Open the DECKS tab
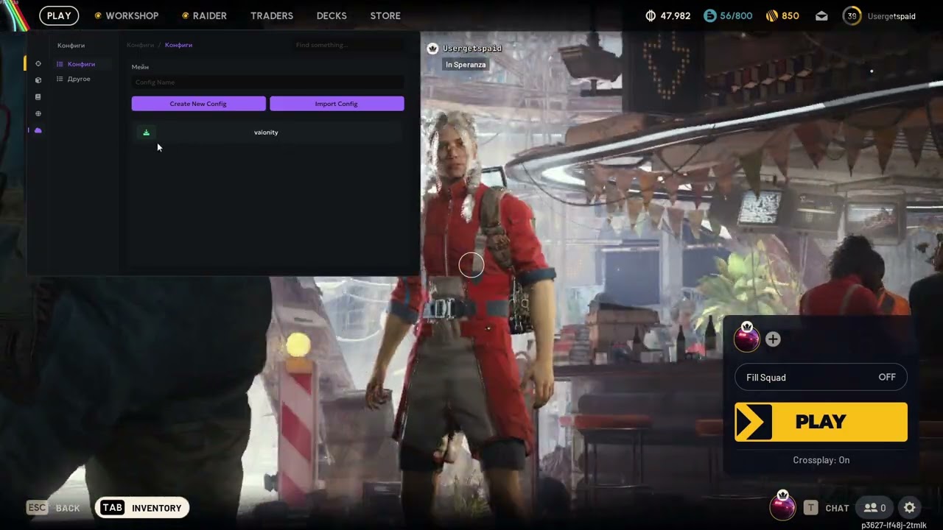Screen dimensions: 943x530 tap(332, 15)
